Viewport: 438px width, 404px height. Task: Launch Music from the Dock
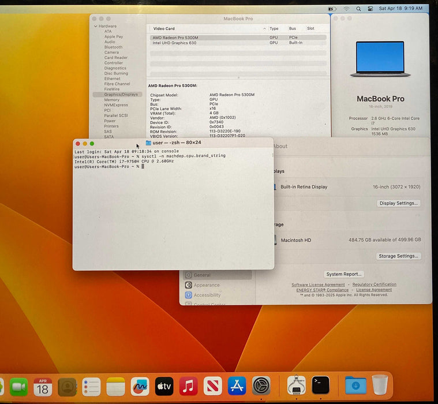(x=189, y=386)
